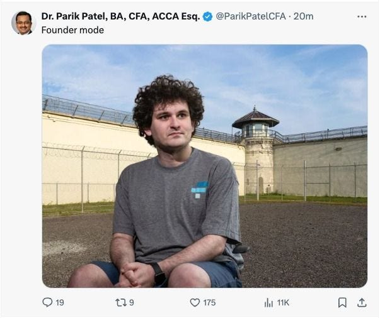The height and width of the screenshot is (318, 380).
Task: Open Parik Patel's profile avatar
Action: [x=23, y=23]
